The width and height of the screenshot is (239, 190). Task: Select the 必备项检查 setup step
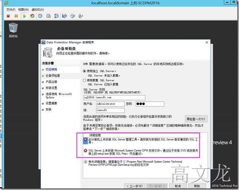[53, 75]
